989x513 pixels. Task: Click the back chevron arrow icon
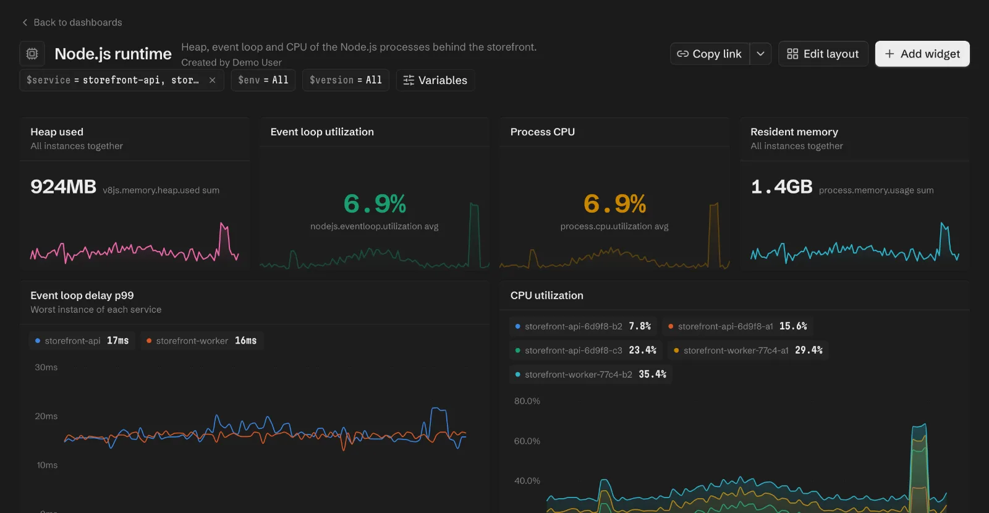25,22
